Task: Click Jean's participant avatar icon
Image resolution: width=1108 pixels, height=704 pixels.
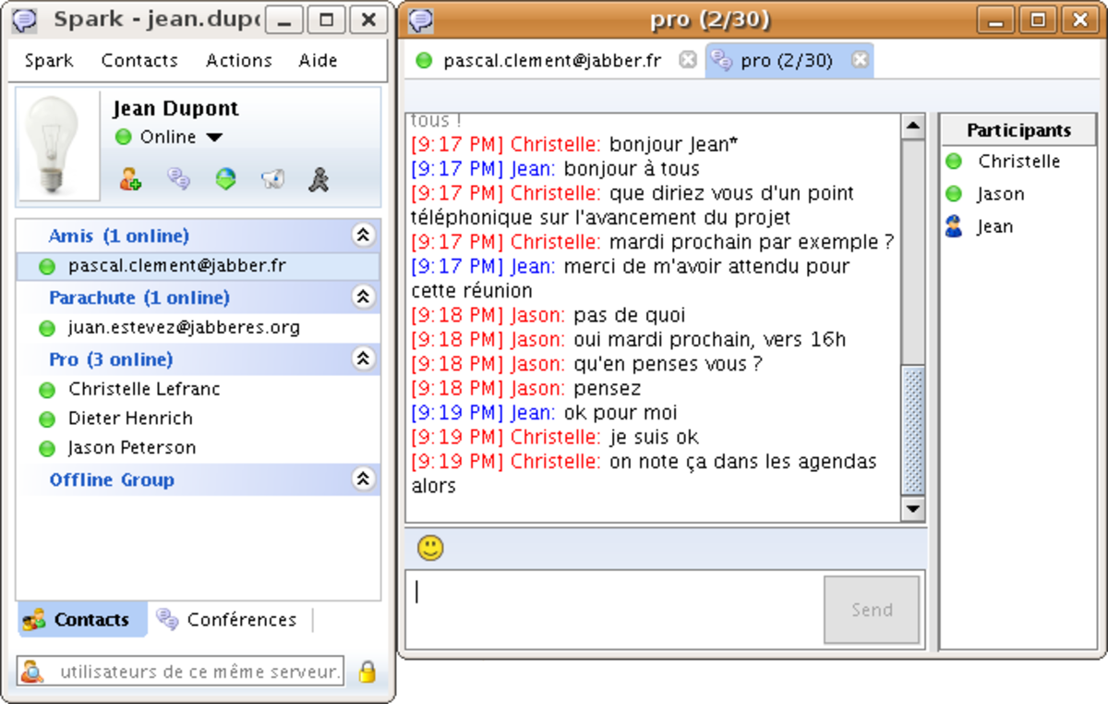Action: [x=954, y=226]
